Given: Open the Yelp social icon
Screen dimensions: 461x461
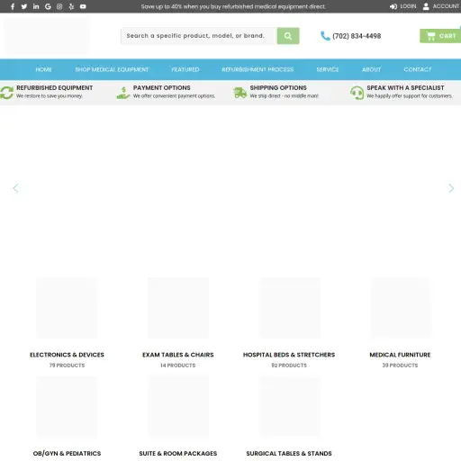Looking at the screenshot, I should click(x=71, y=6).
